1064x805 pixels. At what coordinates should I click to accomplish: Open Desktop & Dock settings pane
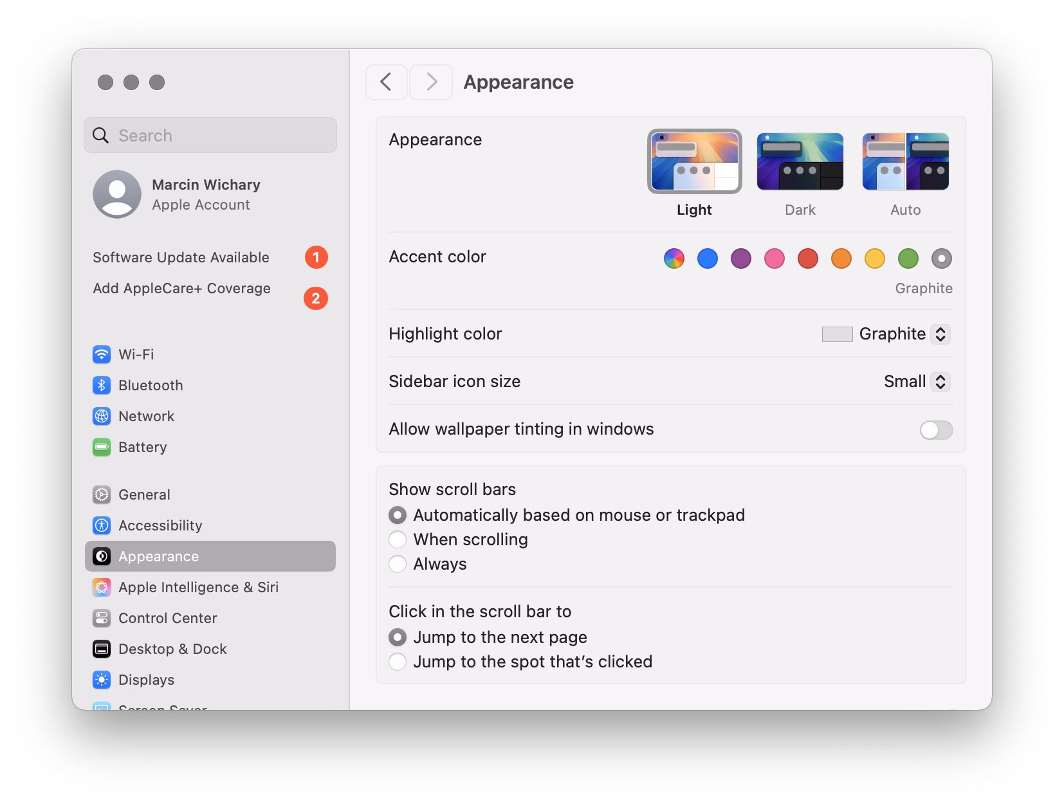point(172,649)
